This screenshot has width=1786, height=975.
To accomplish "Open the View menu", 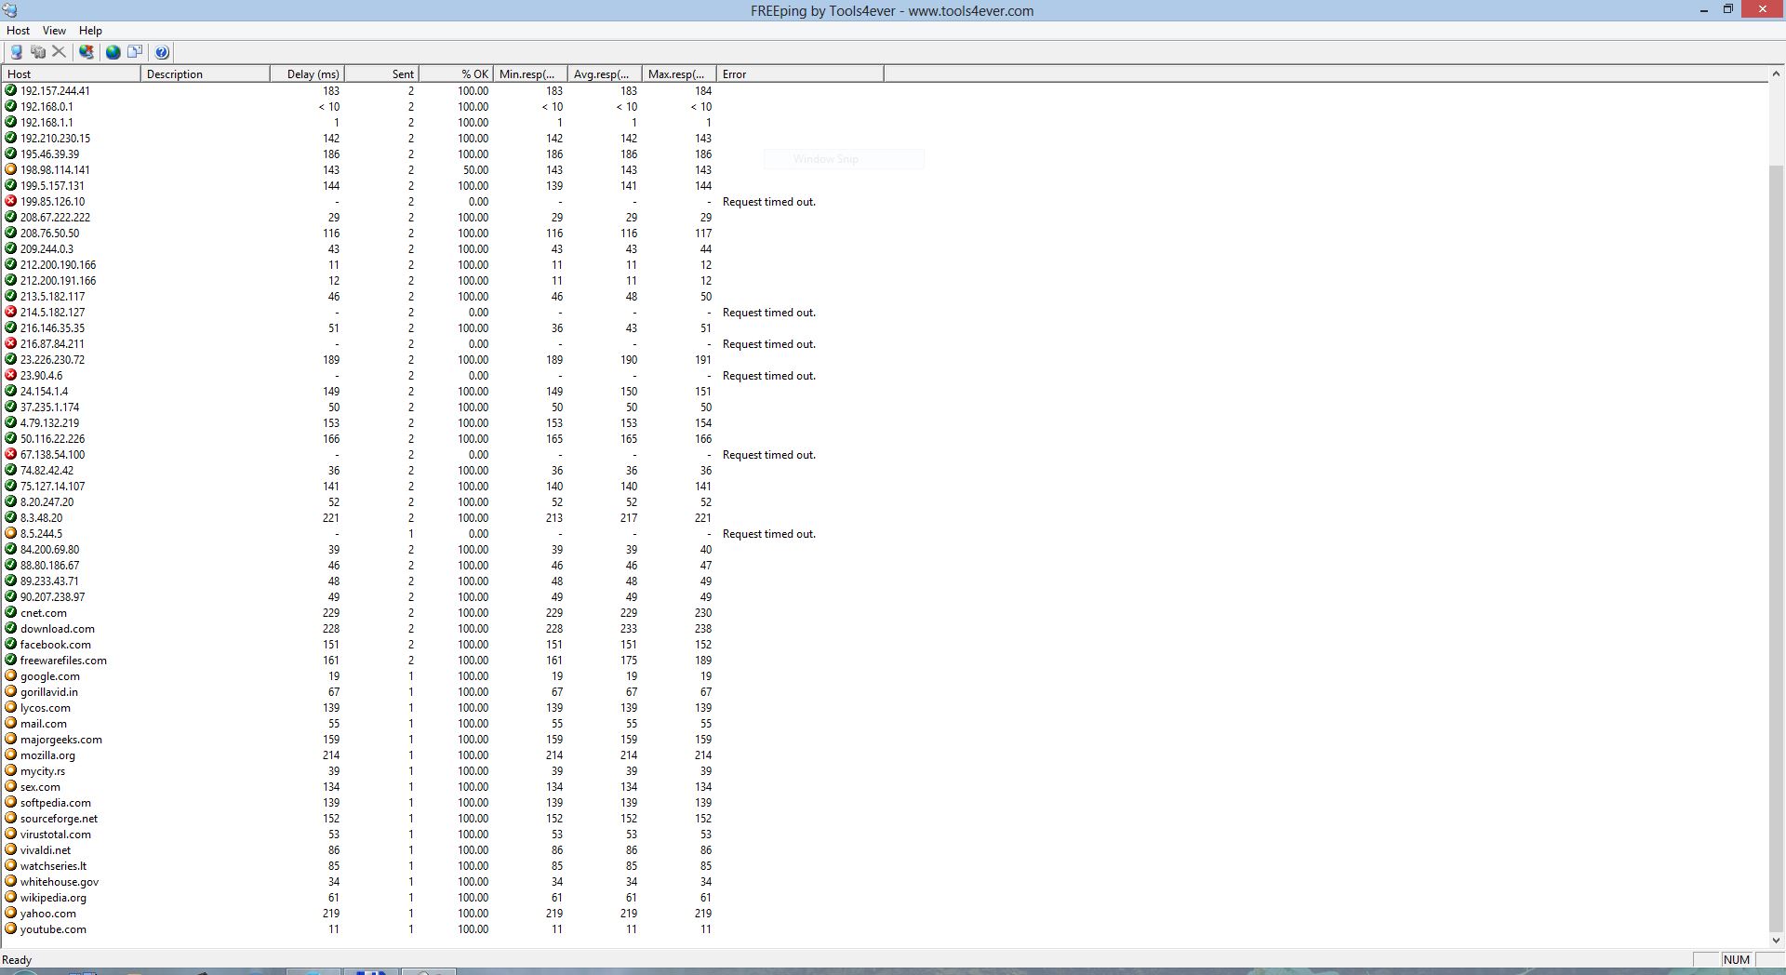I will [x=54, y=31].
